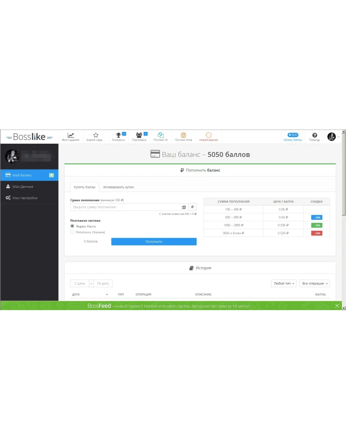The width and height of the screenshot is (346, 440).
Task: Open the Партнерка people icon
Action: pyautogui.click(x=139, y=135)
